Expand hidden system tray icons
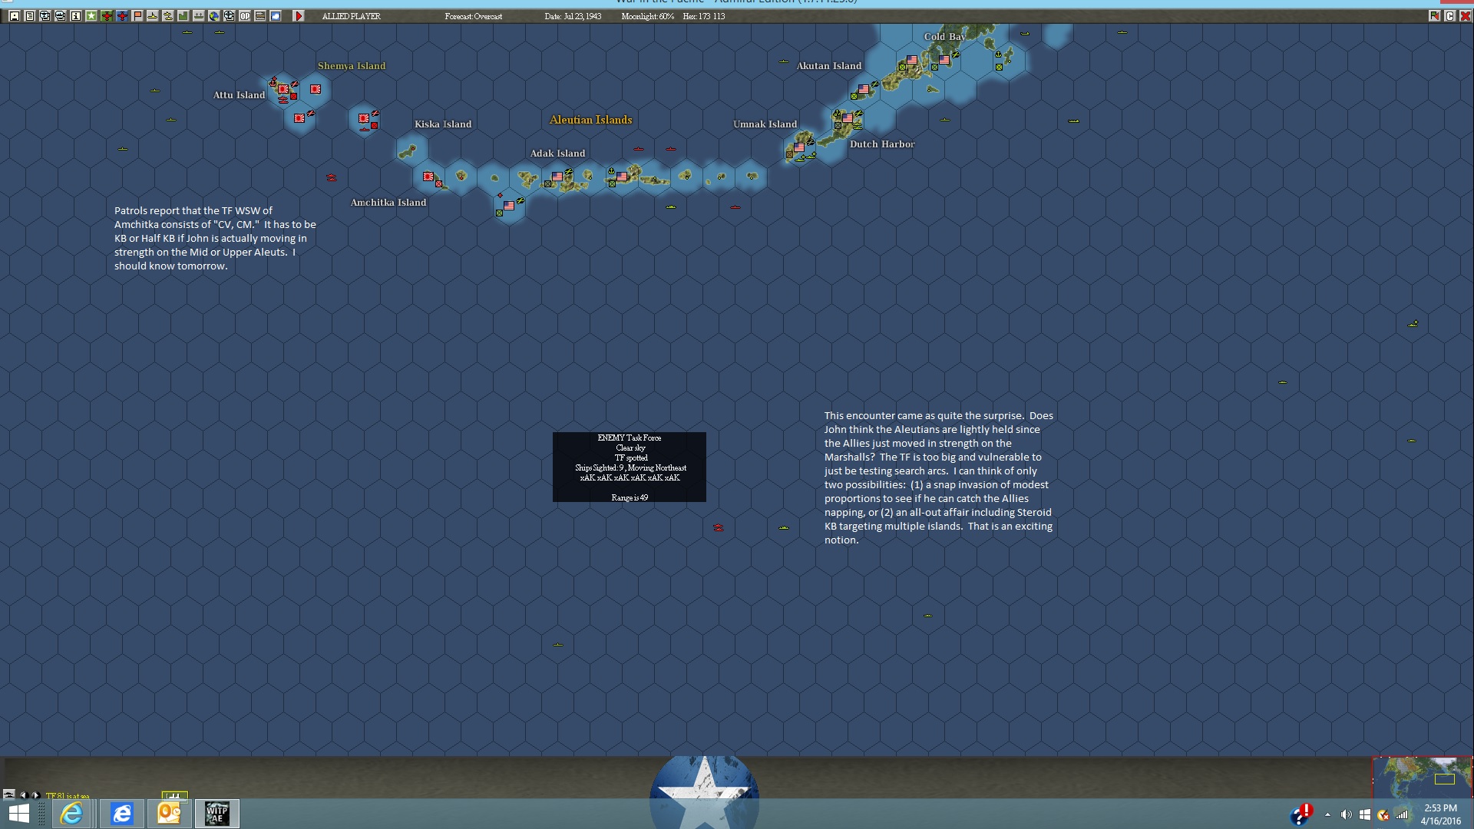The width and height of the screenshot is (1474, 829). coord(1327,815)
